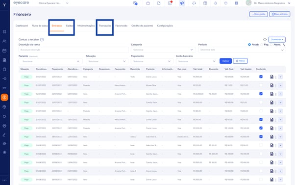Open three-dot menu in the R$ 1.000,00 row
The width and height of the screenshot is (295, 185).
(x=276, y=94)
